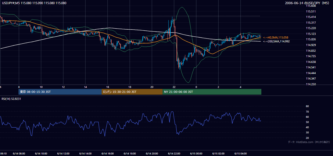Viewport: 333px width, 156px height.
Task: Click the 6/14 16:00 time axis label
Action: (x=108, y=154)
